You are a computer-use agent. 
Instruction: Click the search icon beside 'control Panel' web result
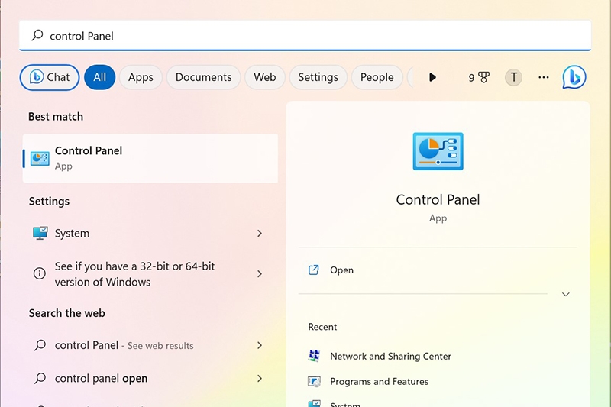click(x=40, y=345)
